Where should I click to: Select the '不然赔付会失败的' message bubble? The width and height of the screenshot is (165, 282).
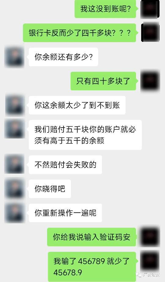[x=65, y=164]
